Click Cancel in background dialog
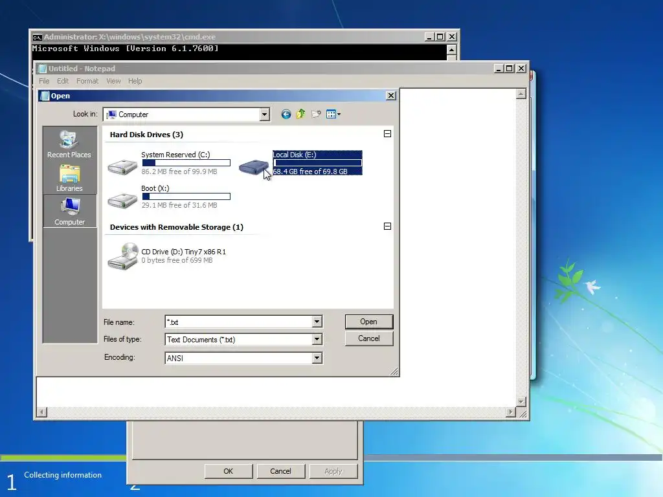The height and width of the screenshot is (497, 663). 281,471
